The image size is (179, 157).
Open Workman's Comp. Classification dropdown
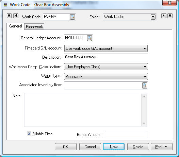pyautogui.click(x=106, y=67)
